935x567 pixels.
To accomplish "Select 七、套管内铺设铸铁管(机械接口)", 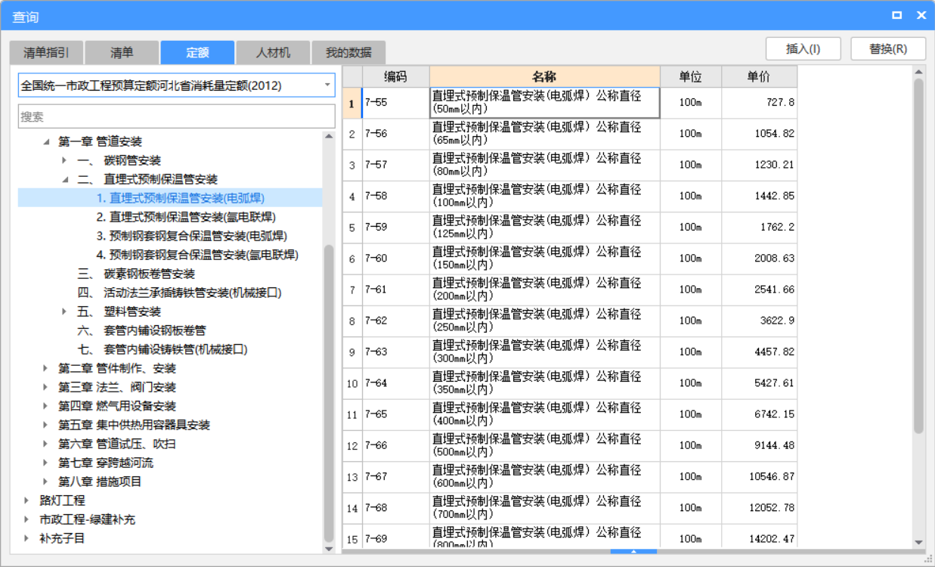I will tap(163, 349).
